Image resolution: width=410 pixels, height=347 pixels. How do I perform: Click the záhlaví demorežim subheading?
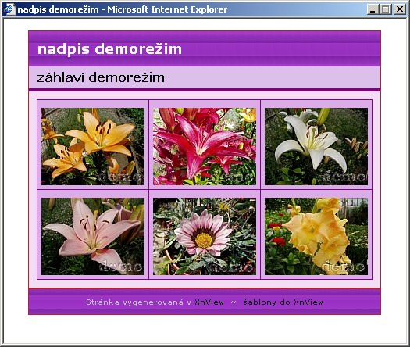tap(101, 77)
